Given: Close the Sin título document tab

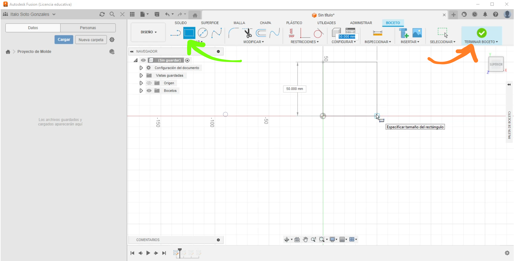Looking at the screenshot, I should tap(444, 15).
